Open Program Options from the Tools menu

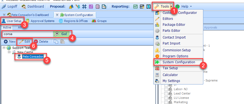point(175,56)
